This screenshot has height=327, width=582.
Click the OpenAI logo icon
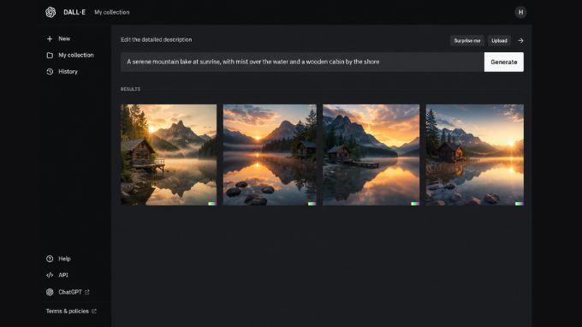point(50,12)
